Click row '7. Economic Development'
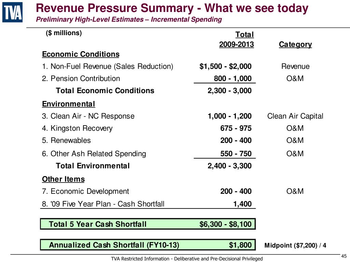This screenshot has width=350, height=262. coord(85,191)
